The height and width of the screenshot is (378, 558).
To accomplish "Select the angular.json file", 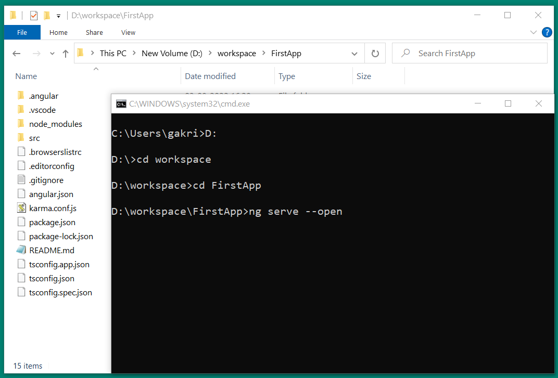I will (x=51, y=194).
